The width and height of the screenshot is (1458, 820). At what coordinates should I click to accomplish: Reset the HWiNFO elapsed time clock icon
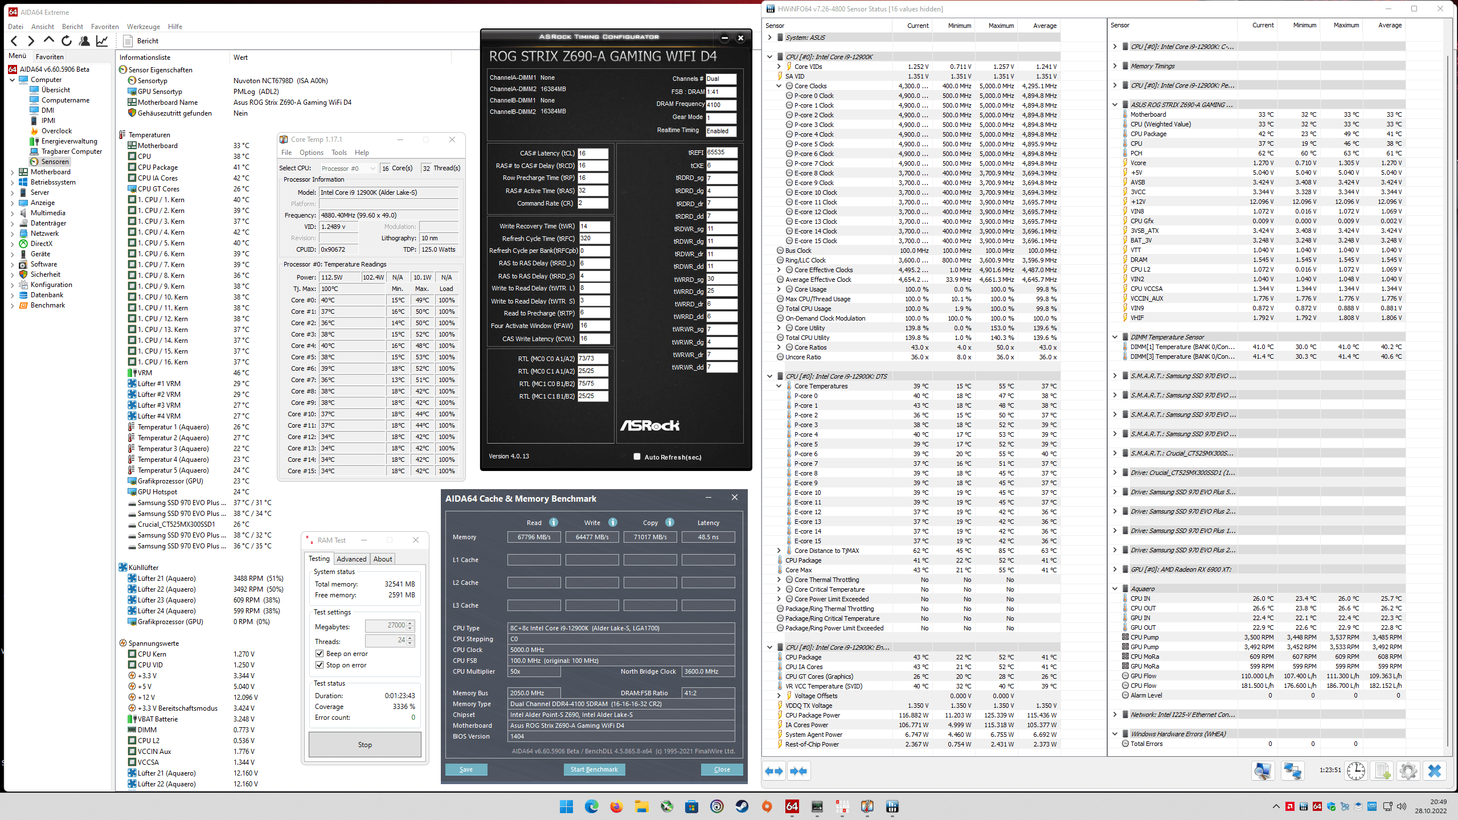[x=1356, y=771]
